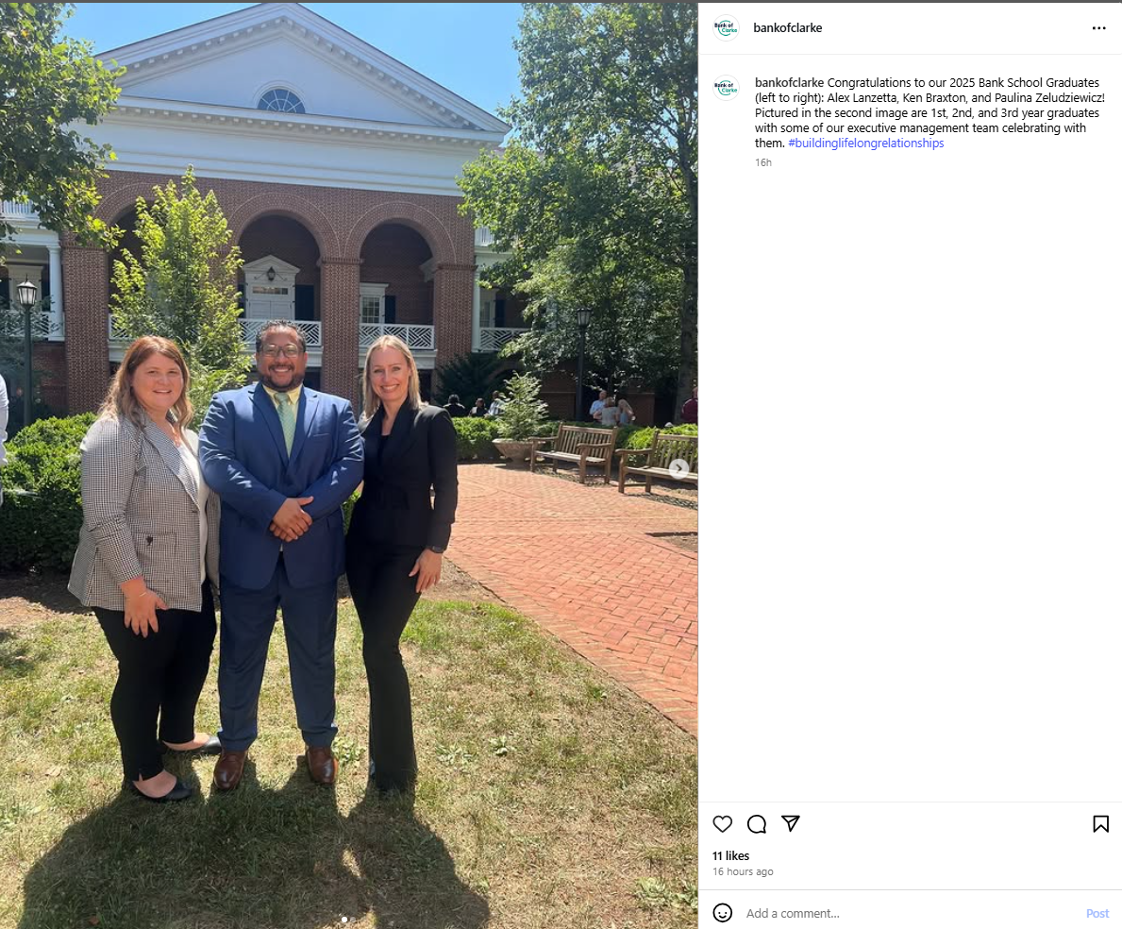
Task: Open the emoji picker beside the comment box
Action: tap(723, 913)
